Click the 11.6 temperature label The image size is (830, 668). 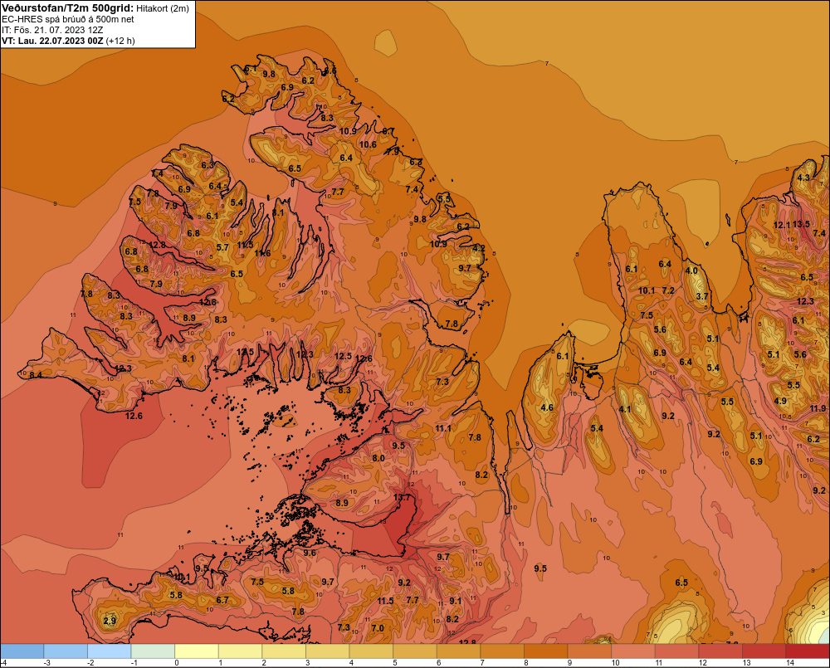tap(262, 253)
